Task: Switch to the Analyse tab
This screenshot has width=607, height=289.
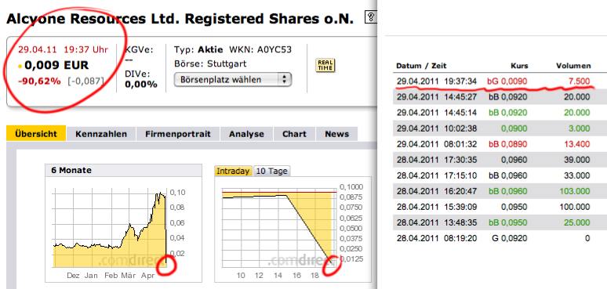Action: (246, 134)
